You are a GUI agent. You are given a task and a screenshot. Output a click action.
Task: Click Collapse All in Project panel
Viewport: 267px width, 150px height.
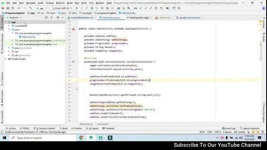coord(51,17)
